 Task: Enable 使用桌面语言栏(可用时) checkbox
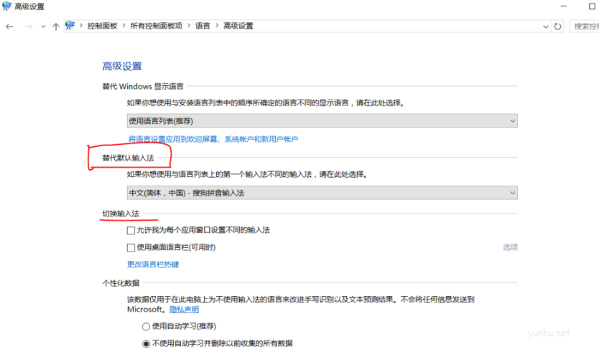click(131, 248)
